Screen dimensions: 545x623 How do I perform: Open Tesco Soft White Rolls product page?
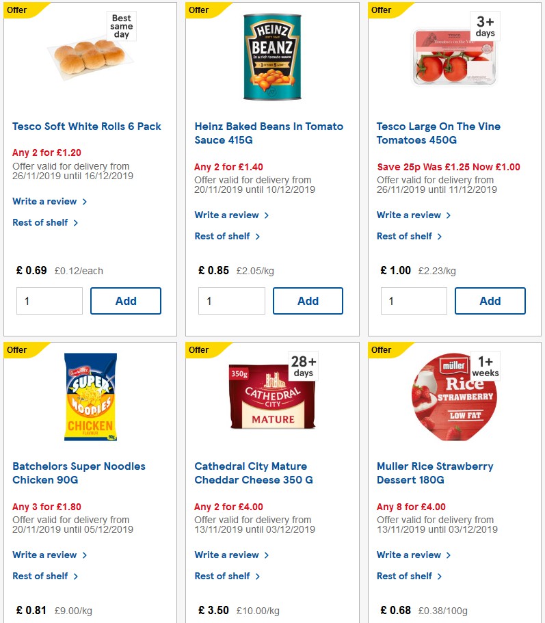[86, 127]
